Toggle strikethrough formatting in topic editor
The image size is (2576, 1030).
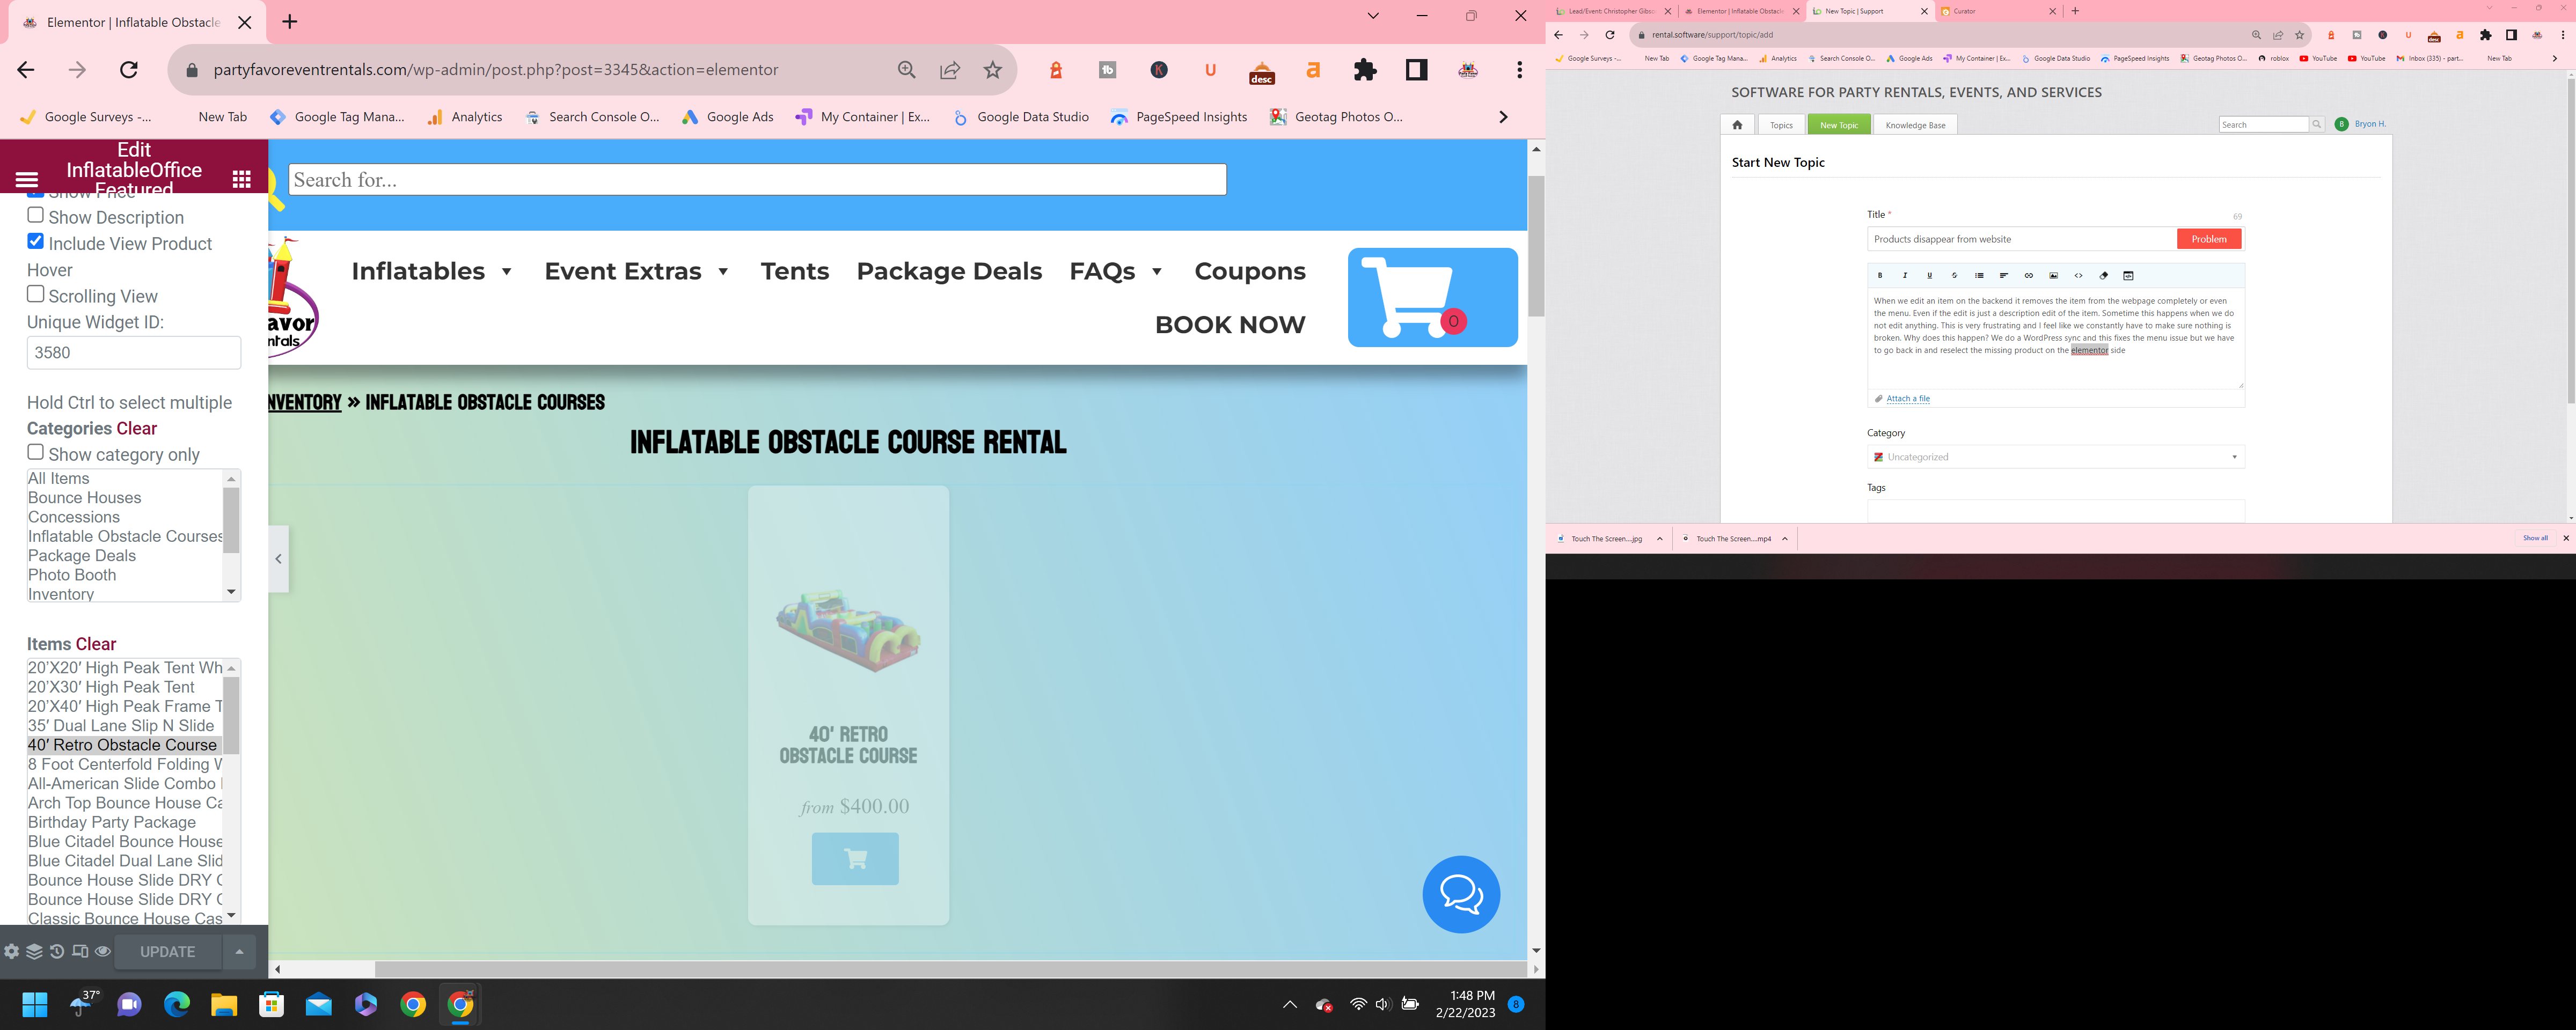[1954, 276]
